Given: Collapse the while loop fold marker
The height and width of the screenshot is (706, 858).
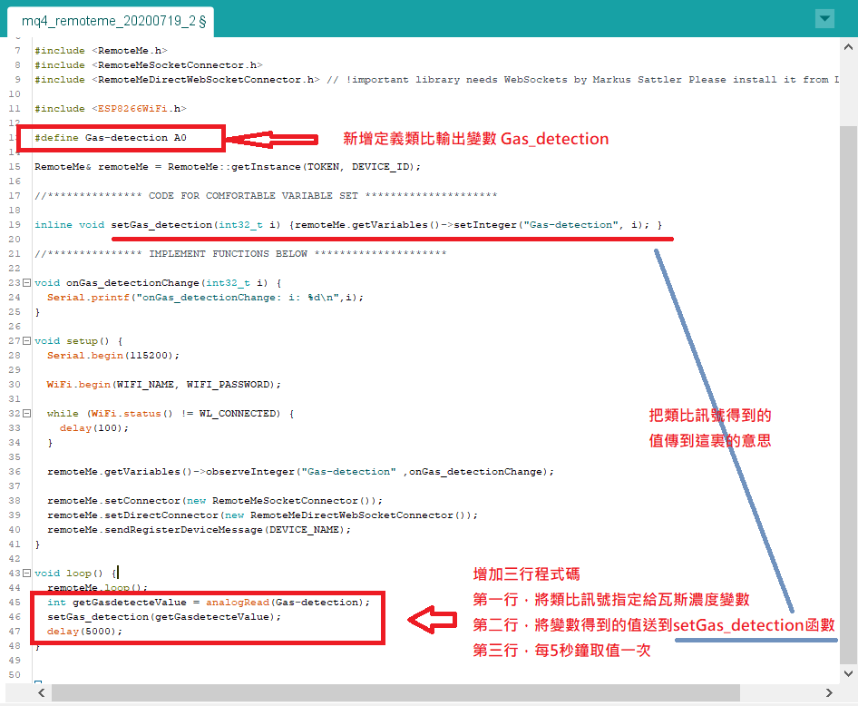Looking at the screenshot, I should 25,414.
